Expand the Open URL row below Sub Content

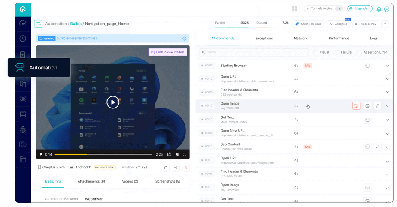click(x=387, y=161)
